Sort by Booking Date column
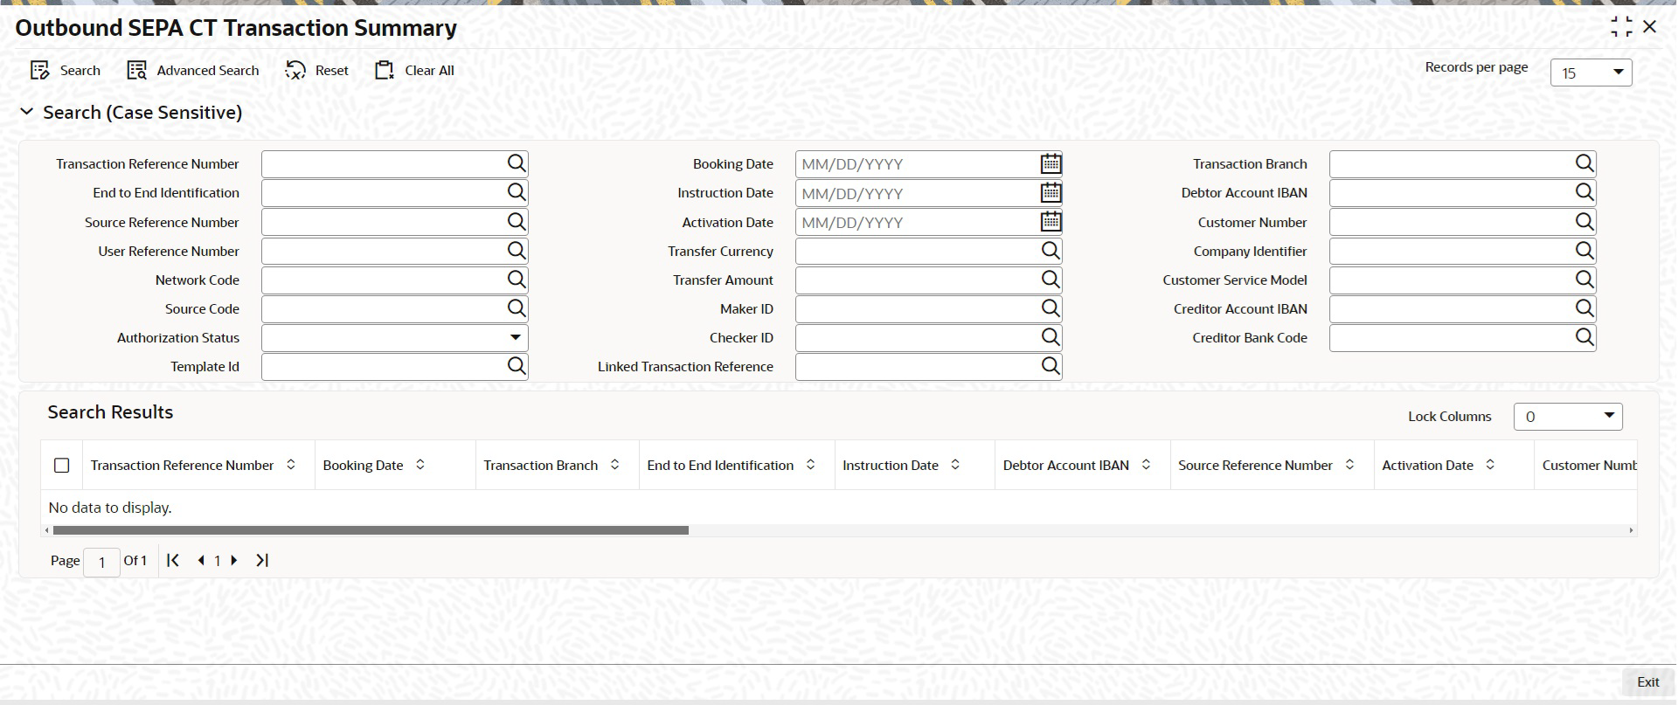The image size is (1678, 705). point(420,465)
